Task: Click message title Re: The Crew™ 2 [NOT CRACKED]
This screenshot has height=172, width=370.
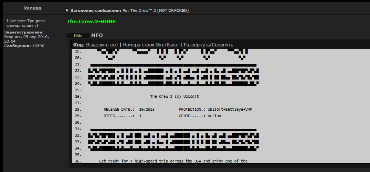Action: pyautogui.click(x=155, y=10)
